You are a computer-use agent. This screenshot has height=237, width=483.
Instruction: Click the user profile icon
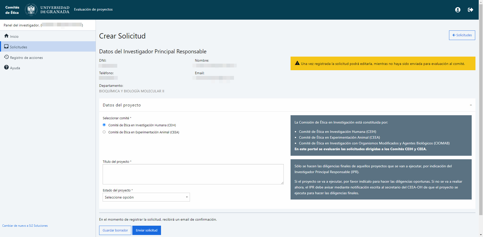click(458, 10)
